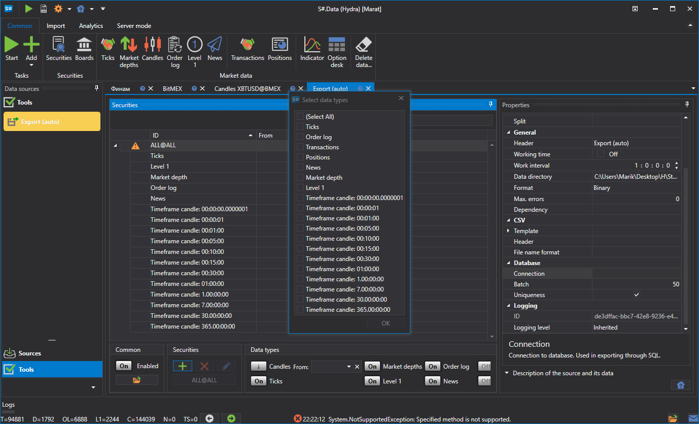This screenshot has width=699, height=424.
Task: Collapse the ALL@ALL security row
Action: click(x=115, y=146)
